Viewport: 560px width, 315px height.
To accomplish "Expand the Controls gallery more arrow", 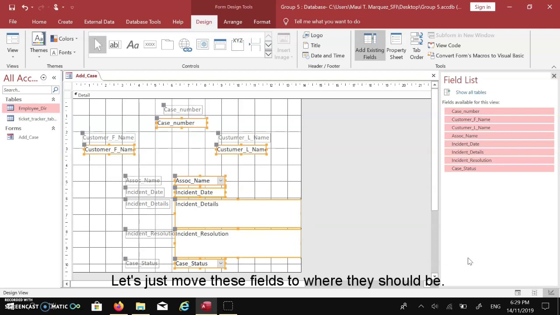I will tap(268, 54).
